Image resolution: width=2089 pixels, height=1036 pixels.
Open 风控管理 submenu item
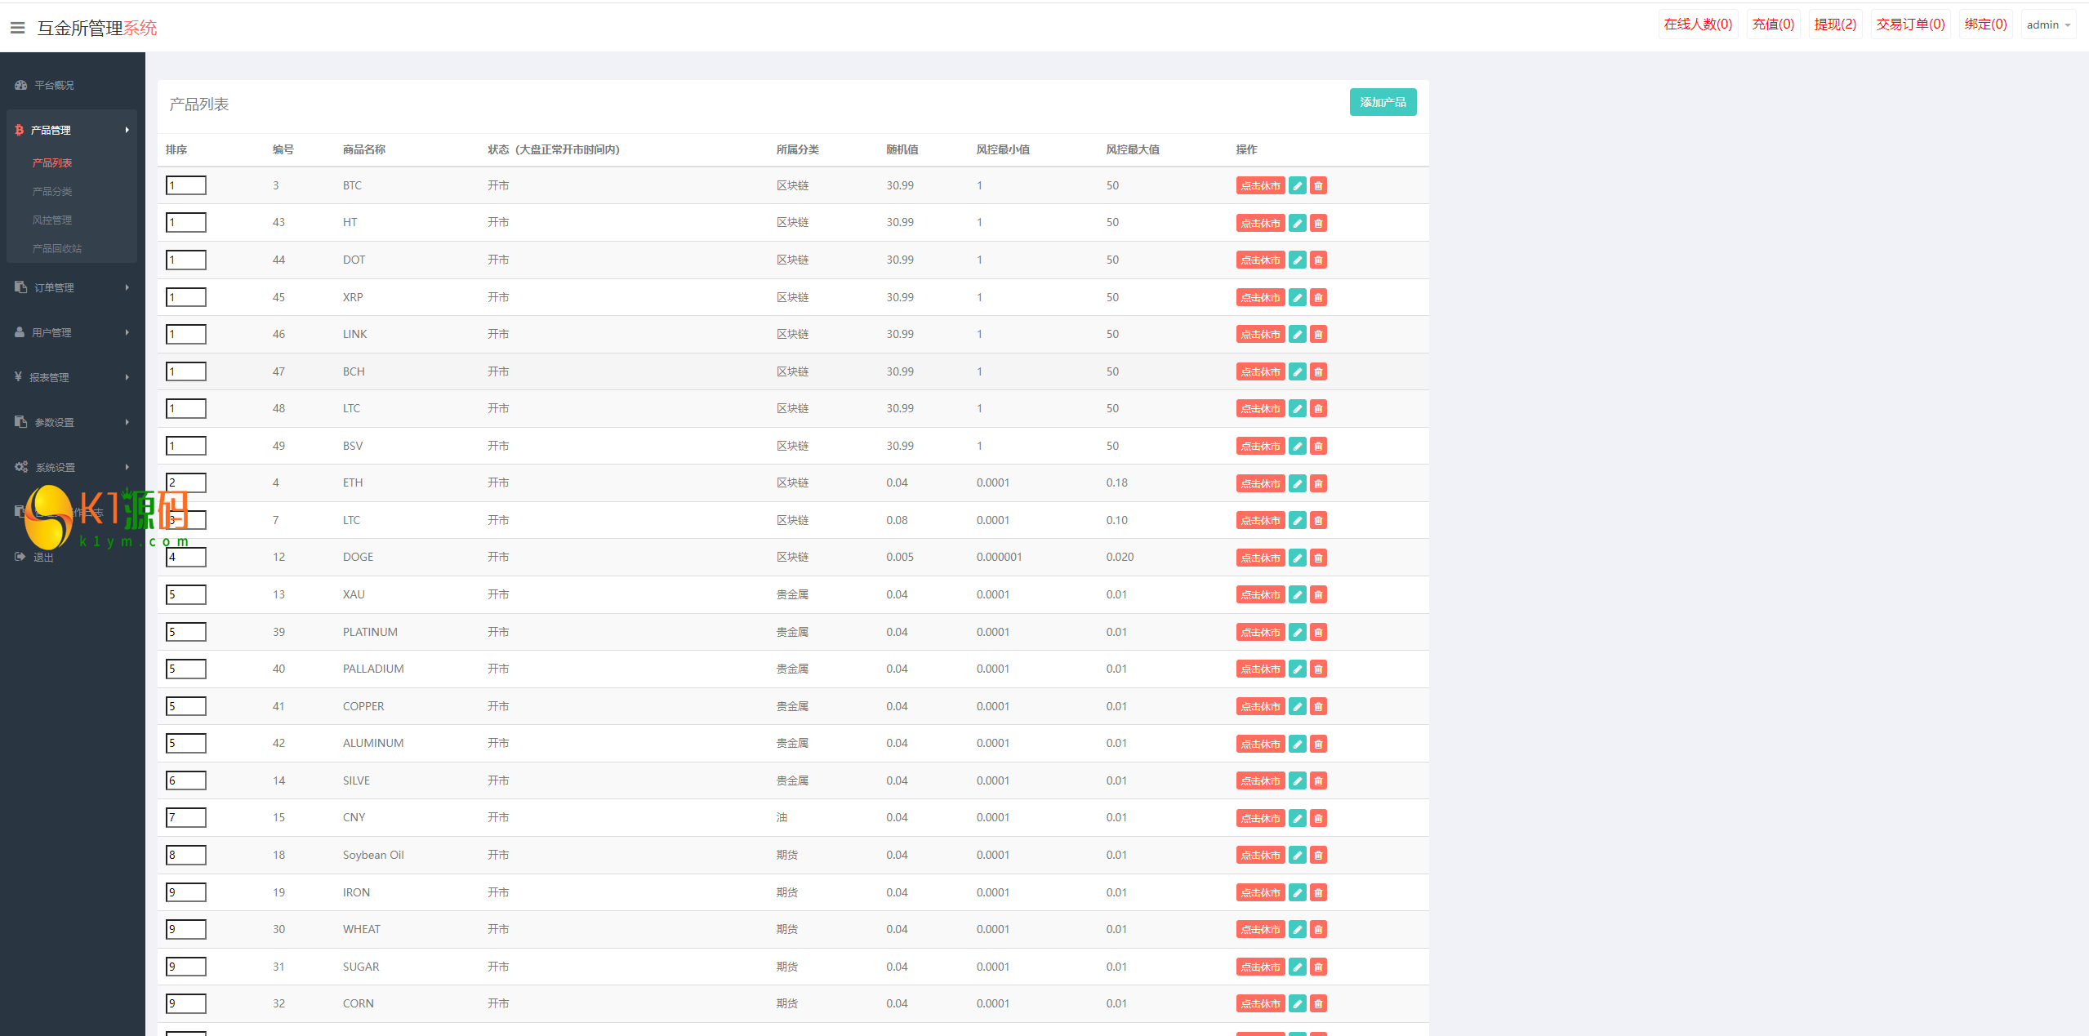click(52, 220)
